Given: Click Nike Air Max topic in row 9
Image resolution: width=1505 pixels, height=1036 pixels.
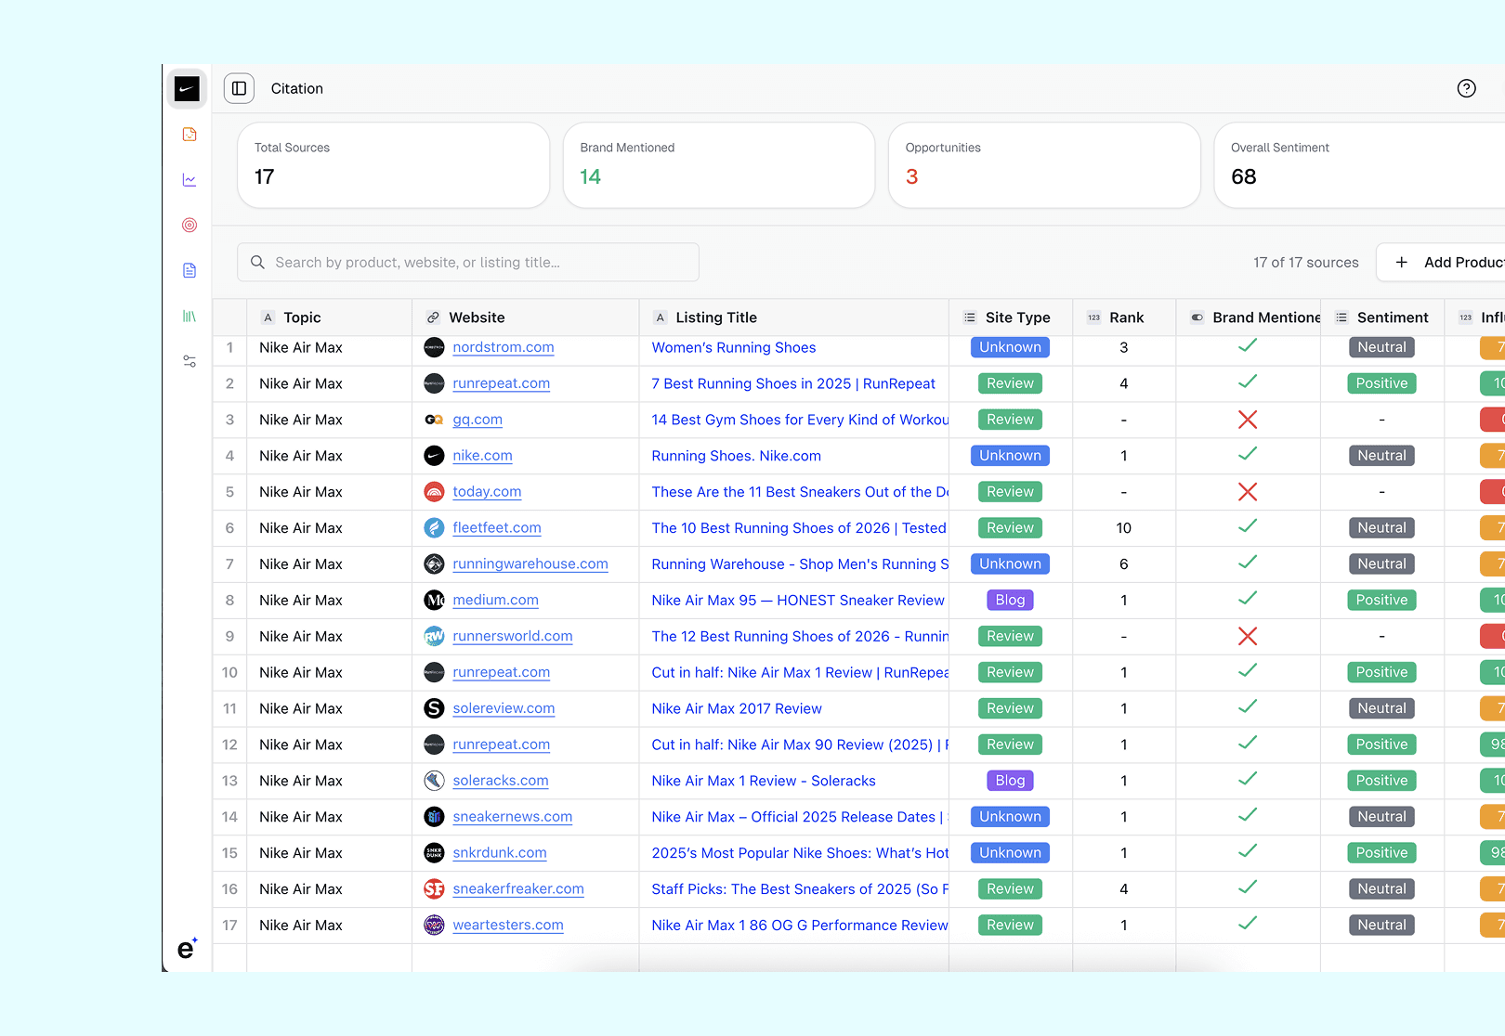Looking at the screenshot, I should coord(301,637).
